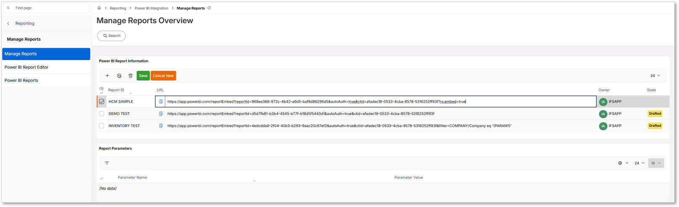This screenshot has width=679, height=207.
Task: Toggle select-all in Report Parameters table
Action: 101,178
